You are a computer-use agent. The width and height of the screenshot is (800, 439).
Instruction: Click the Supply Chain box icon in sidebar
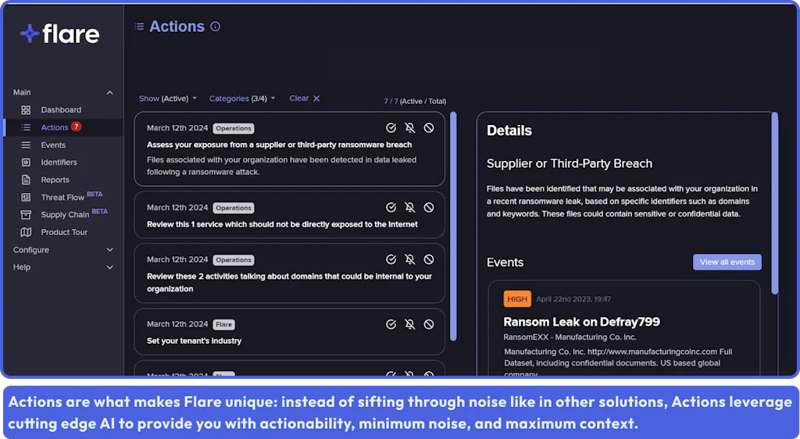tap(26, 215)
